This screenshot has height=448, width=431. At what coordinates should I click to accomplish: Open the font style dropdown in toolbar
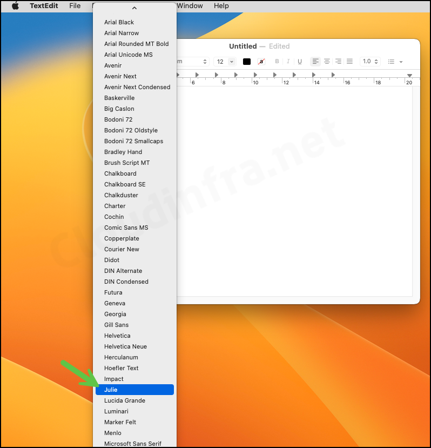193,62
